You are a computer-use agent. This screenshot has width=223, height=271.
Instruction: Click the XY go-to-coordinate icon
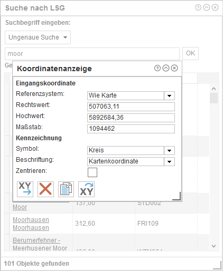pyautogui.click(x=25, y=189)
